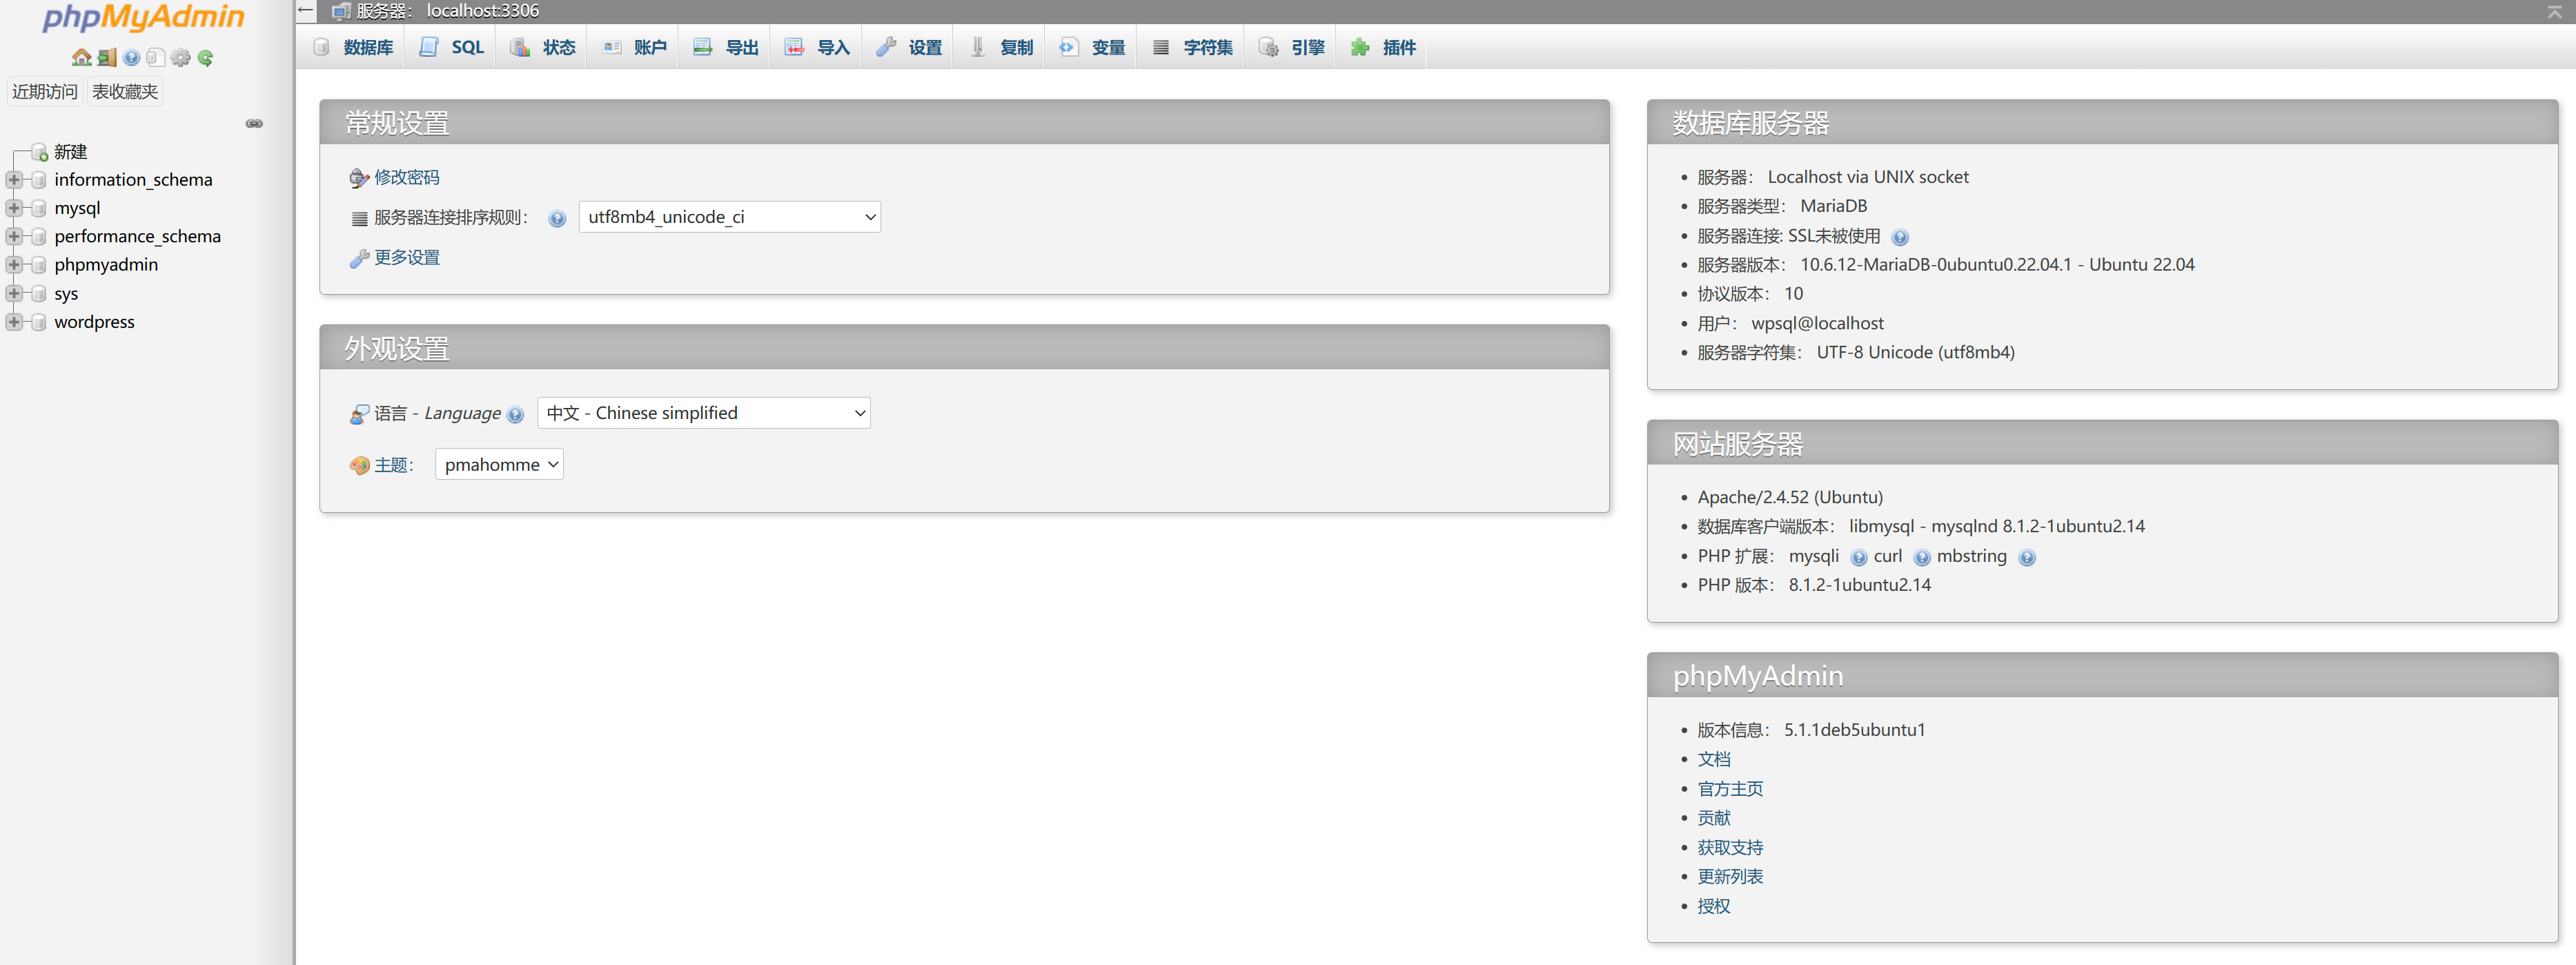Open the 状态 (Status) page icon
The width and height of the screenshot is (2576, 965).
click(x=519, y=46)
